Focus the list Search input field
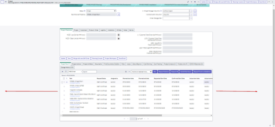This screenshot has width=275, height=127. (89, 72)
